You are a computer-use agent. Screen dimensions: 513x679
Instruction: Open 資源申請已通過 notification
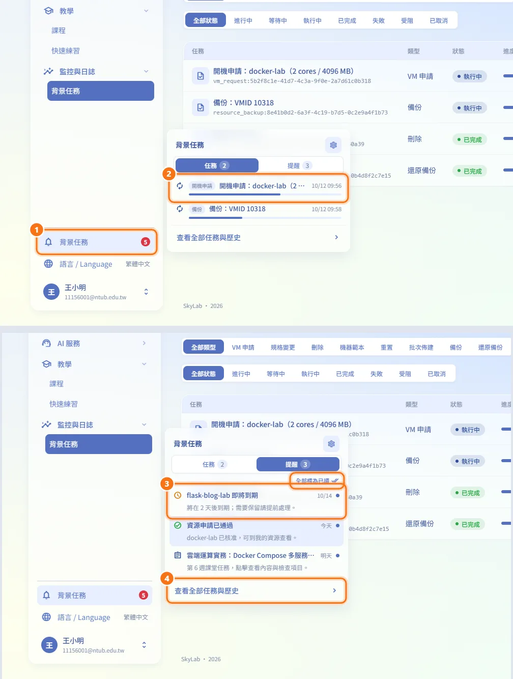256,531
